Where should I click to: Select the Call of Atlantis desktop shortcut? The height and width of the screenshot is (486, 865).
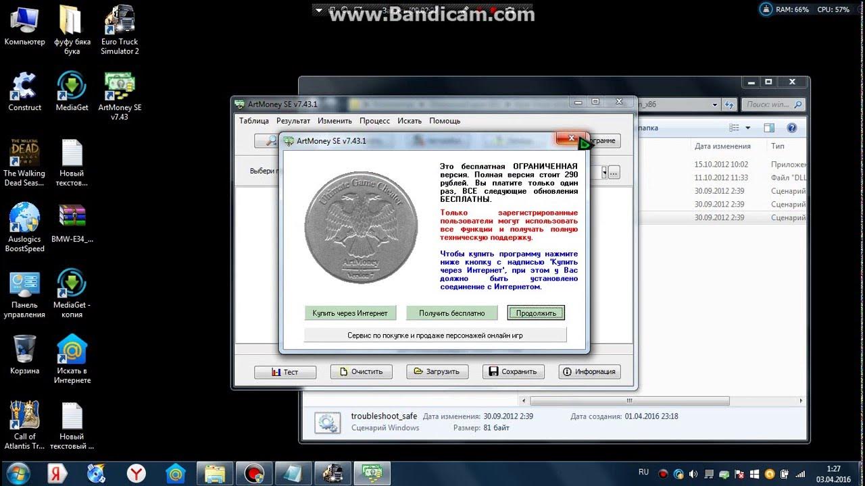[25, 425]
